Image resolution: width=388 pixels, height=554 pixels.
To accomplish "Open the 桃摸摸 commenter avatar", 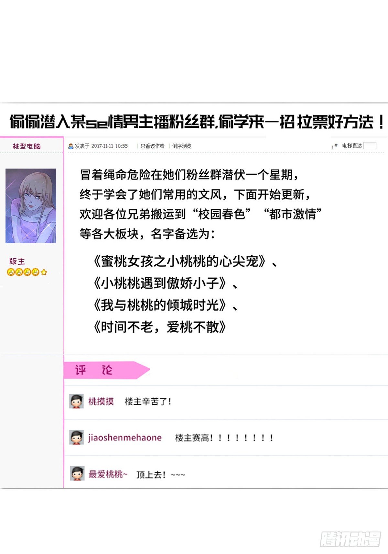I will coord(77,401).
